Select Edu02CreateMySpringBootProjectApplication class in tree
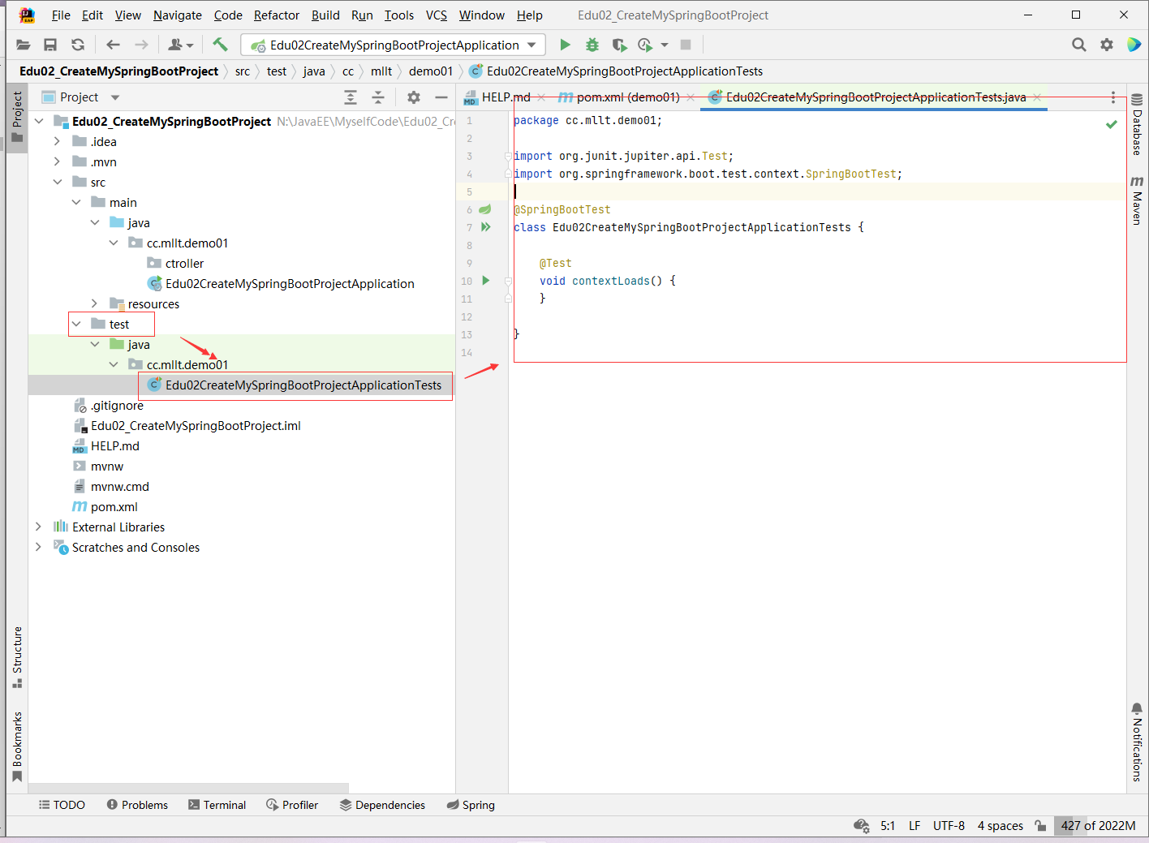Screen dimensions: 1149x843 pyautogui.click(x=290, y=283)
